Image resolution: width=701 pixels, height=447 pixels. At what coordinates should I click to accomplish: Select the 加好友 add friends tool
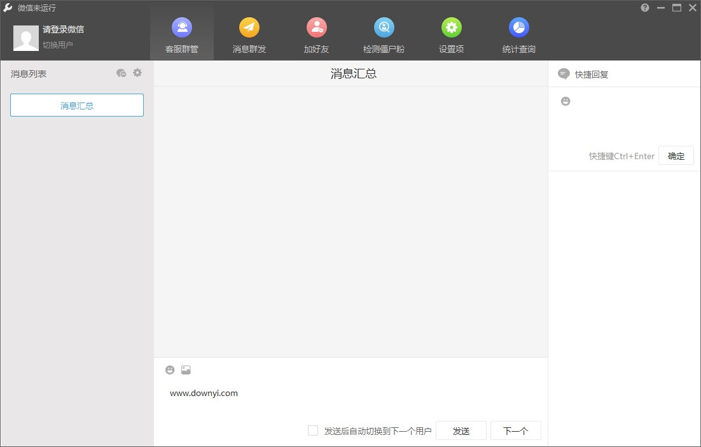coord(316,33)
